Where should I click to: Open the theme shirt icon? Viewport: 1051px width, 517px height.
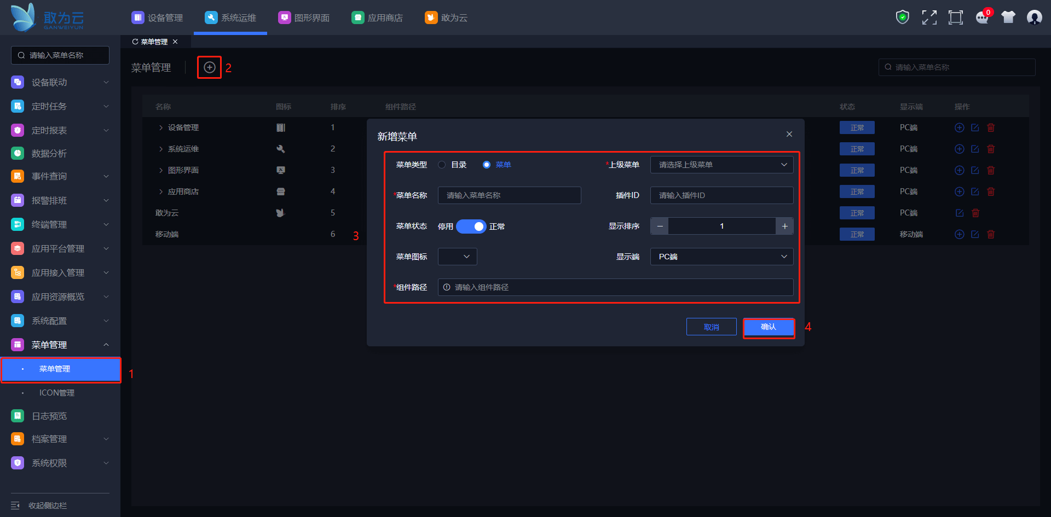point(1008,18)
